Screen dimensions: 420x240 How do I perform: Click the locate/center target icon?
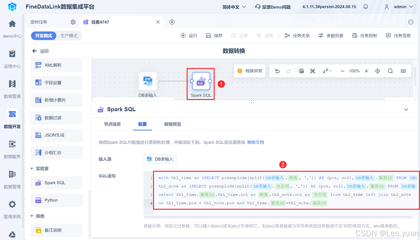[x=378, y=71]
